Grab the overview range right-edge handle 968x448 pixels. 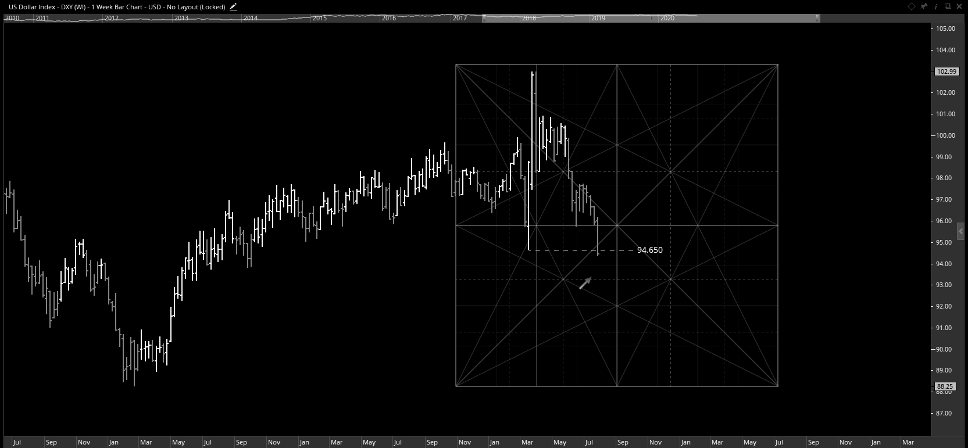[817, 18]
